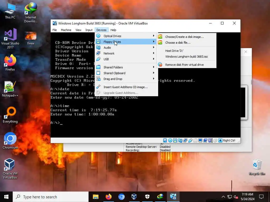This screenshot has height=202, width=270.
Task: Open Windows Security from taskbar
Action: pos(147,197)
